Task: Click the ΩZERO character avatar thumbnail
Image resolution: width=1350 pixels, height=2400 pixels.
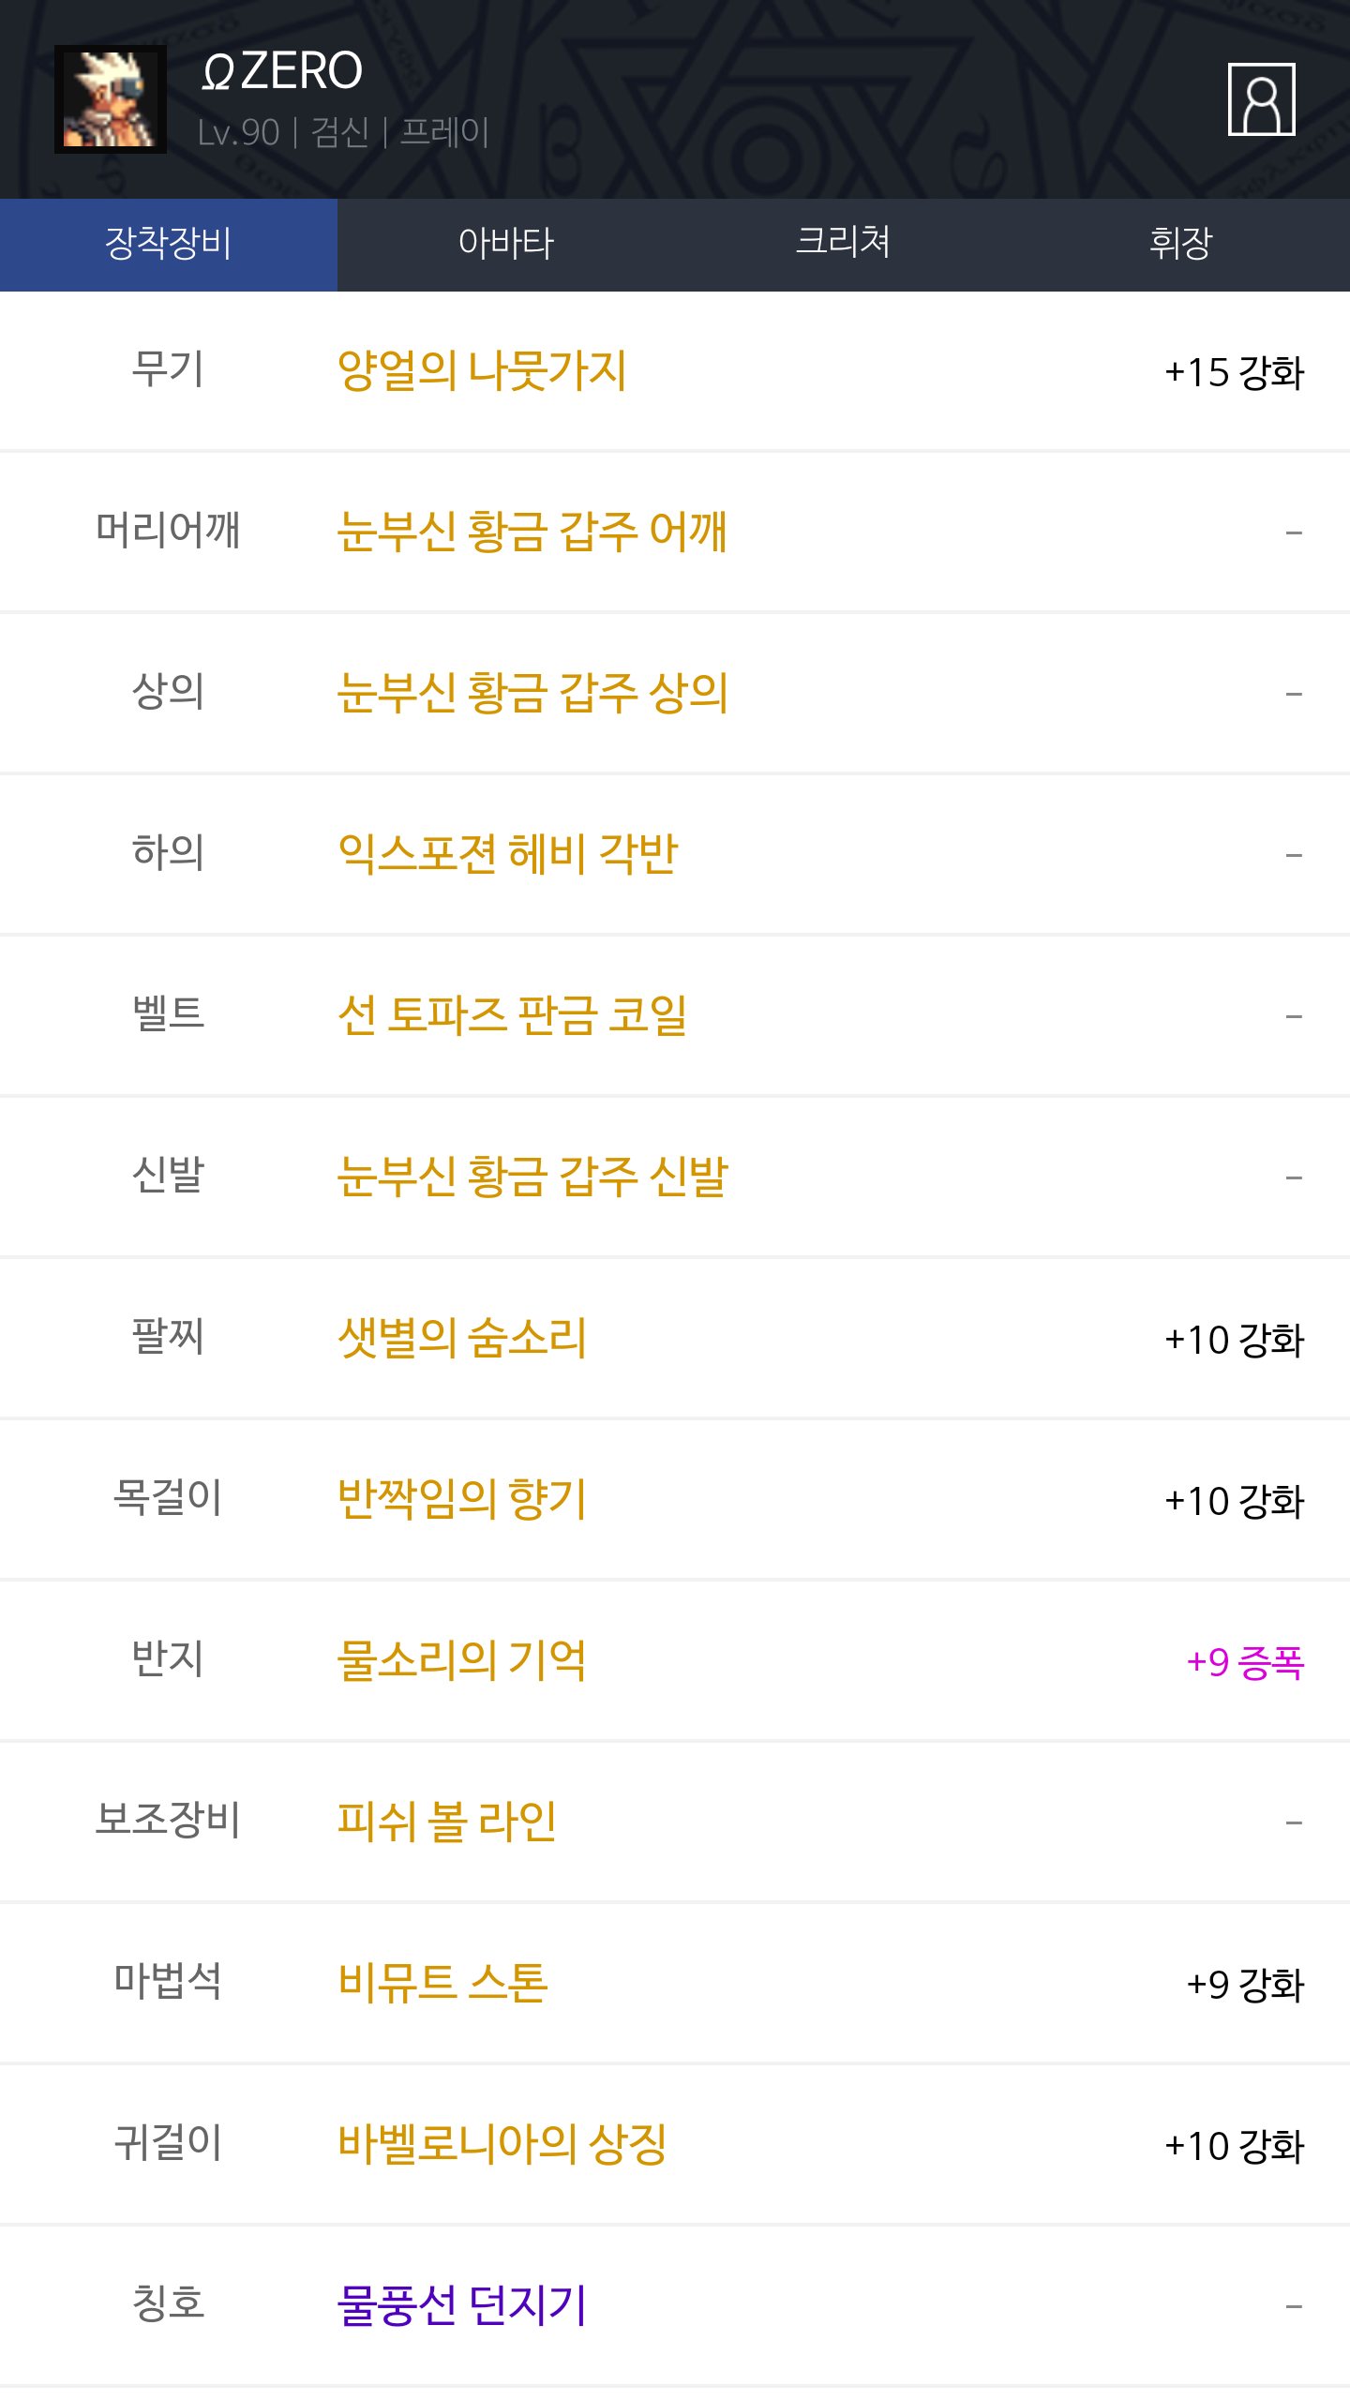Action: tap(111, 99)
